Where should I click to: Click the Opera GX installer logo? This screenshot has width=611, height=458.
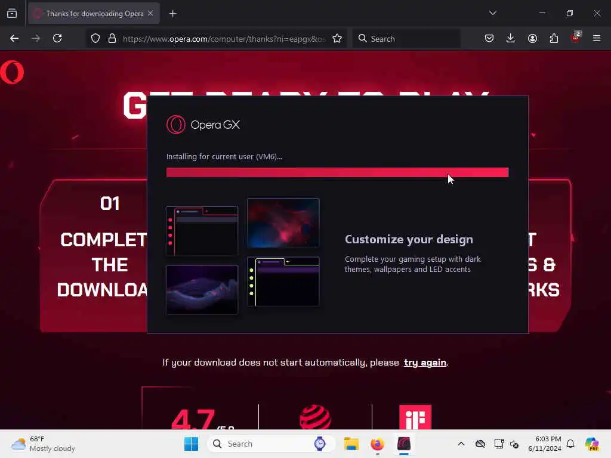[x=203, y=125]
